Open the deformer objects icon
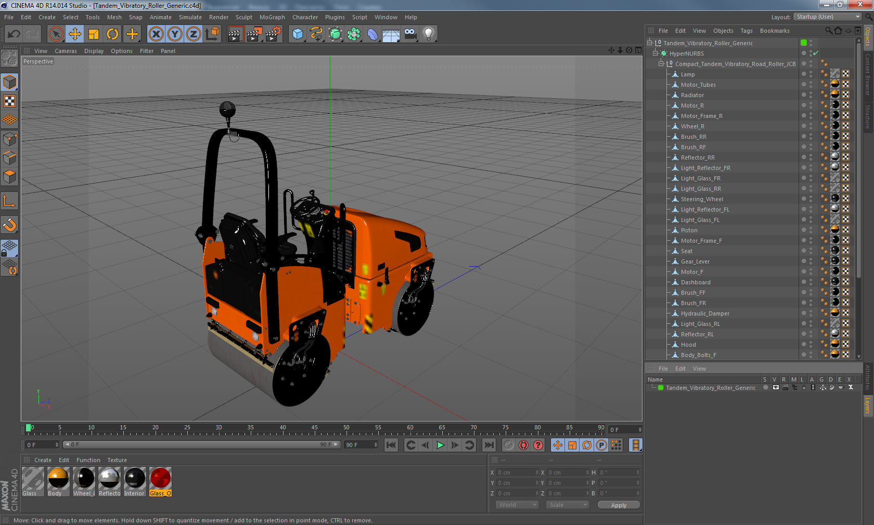 372,34
